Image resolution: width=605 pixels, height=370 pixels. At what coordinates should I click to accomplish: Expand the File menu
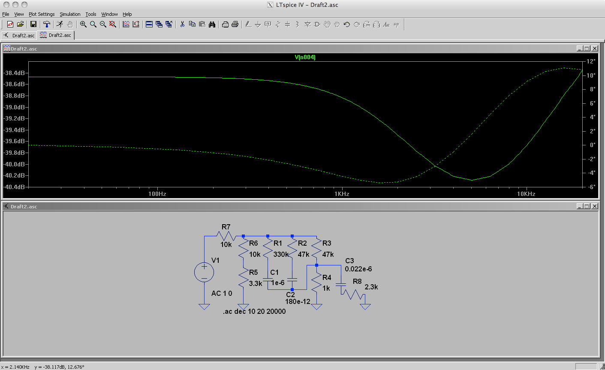point(6,14)
